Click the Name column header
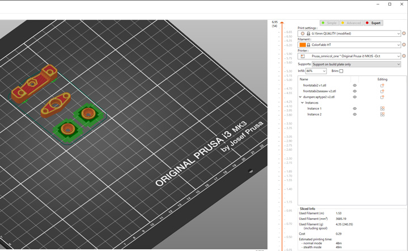The image size is (408, 251). coord(304,79)
